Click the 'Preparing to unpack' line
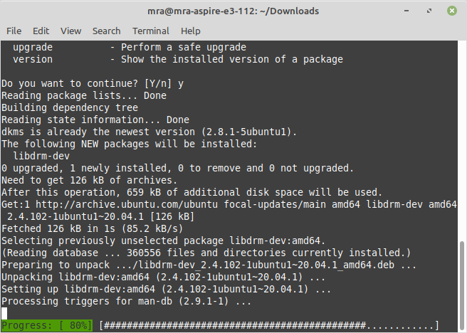Screen dimensions: 467x333 coord(209,265)
